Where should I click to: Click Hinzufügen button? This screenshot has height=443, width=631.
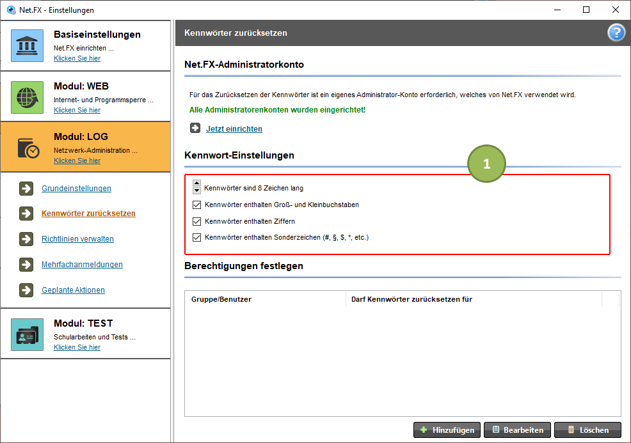coord(447,430)
